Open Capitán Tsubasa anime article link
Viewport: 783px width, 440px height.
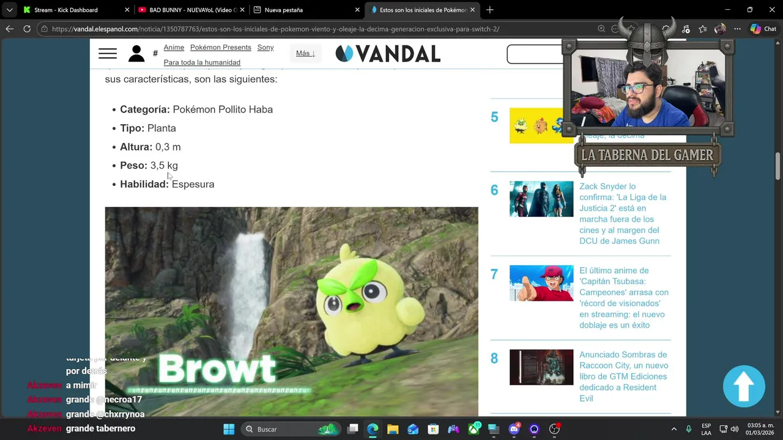(x=624, y=298)
